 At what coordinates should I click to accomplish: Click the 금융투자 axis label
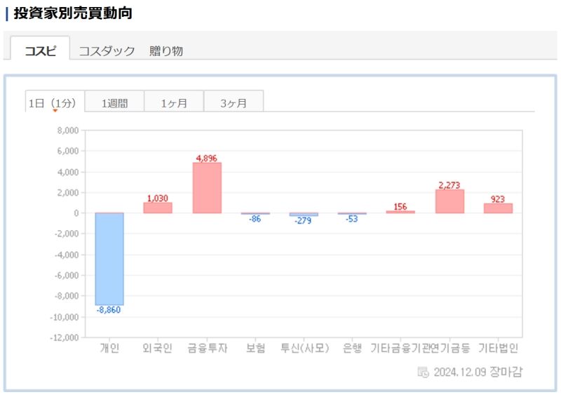coord(208,348)
